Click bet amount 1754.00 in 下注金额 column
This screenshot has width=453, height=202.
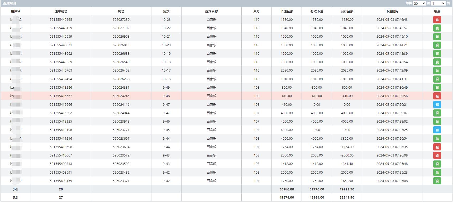287,147
